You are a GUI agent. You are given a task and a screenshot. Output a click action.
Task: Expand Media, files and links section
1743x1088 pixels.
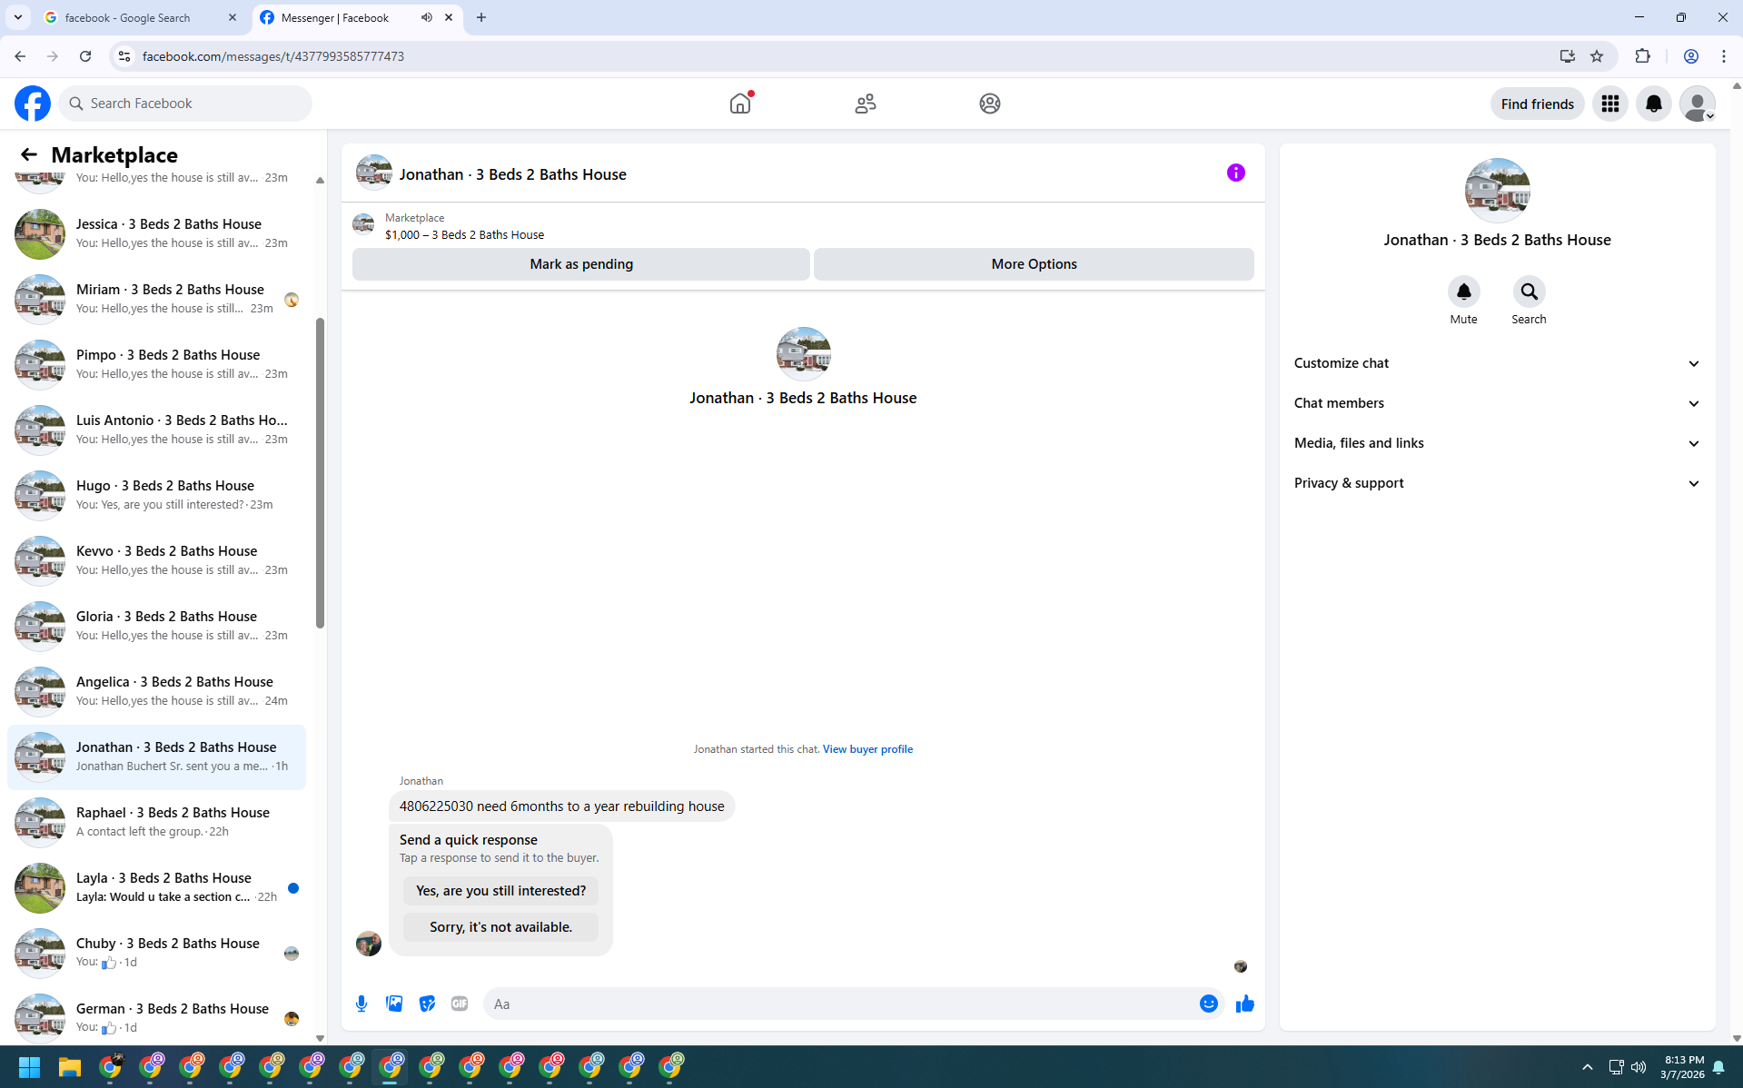click(x=1497, y=443)
